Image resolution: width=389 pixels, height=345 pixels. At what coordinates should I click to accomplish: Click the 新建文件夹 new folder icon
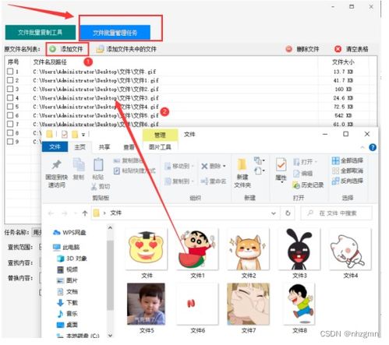[242, 164]
